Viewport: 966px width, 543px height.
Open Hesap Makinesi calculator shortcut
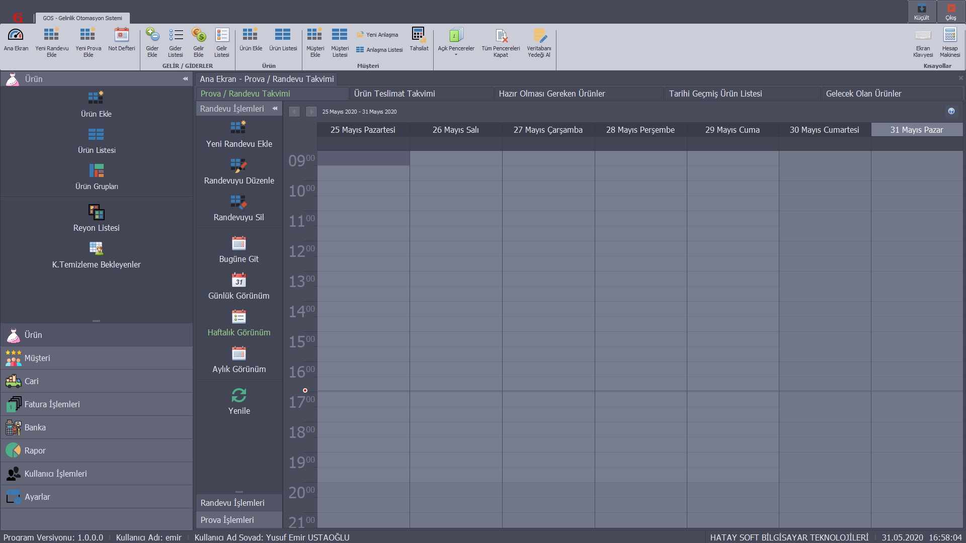tap(950, 35)
